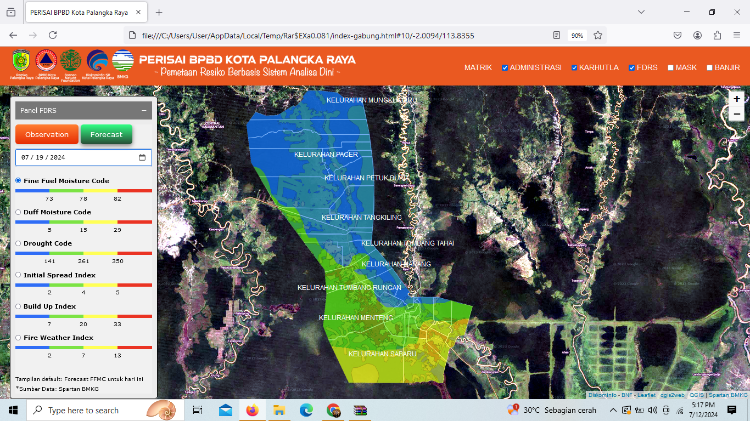The width and height of the screenshot is (750, 421).
Task: Close the PERISAI BPBD tab
Action: [138, 12]
